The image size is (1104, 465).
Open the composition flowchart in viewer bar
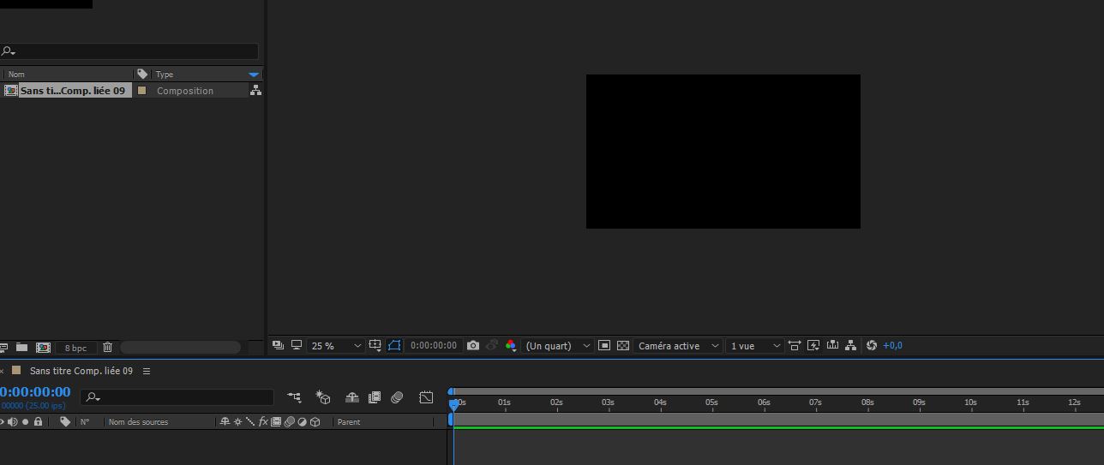coord(850,346)
